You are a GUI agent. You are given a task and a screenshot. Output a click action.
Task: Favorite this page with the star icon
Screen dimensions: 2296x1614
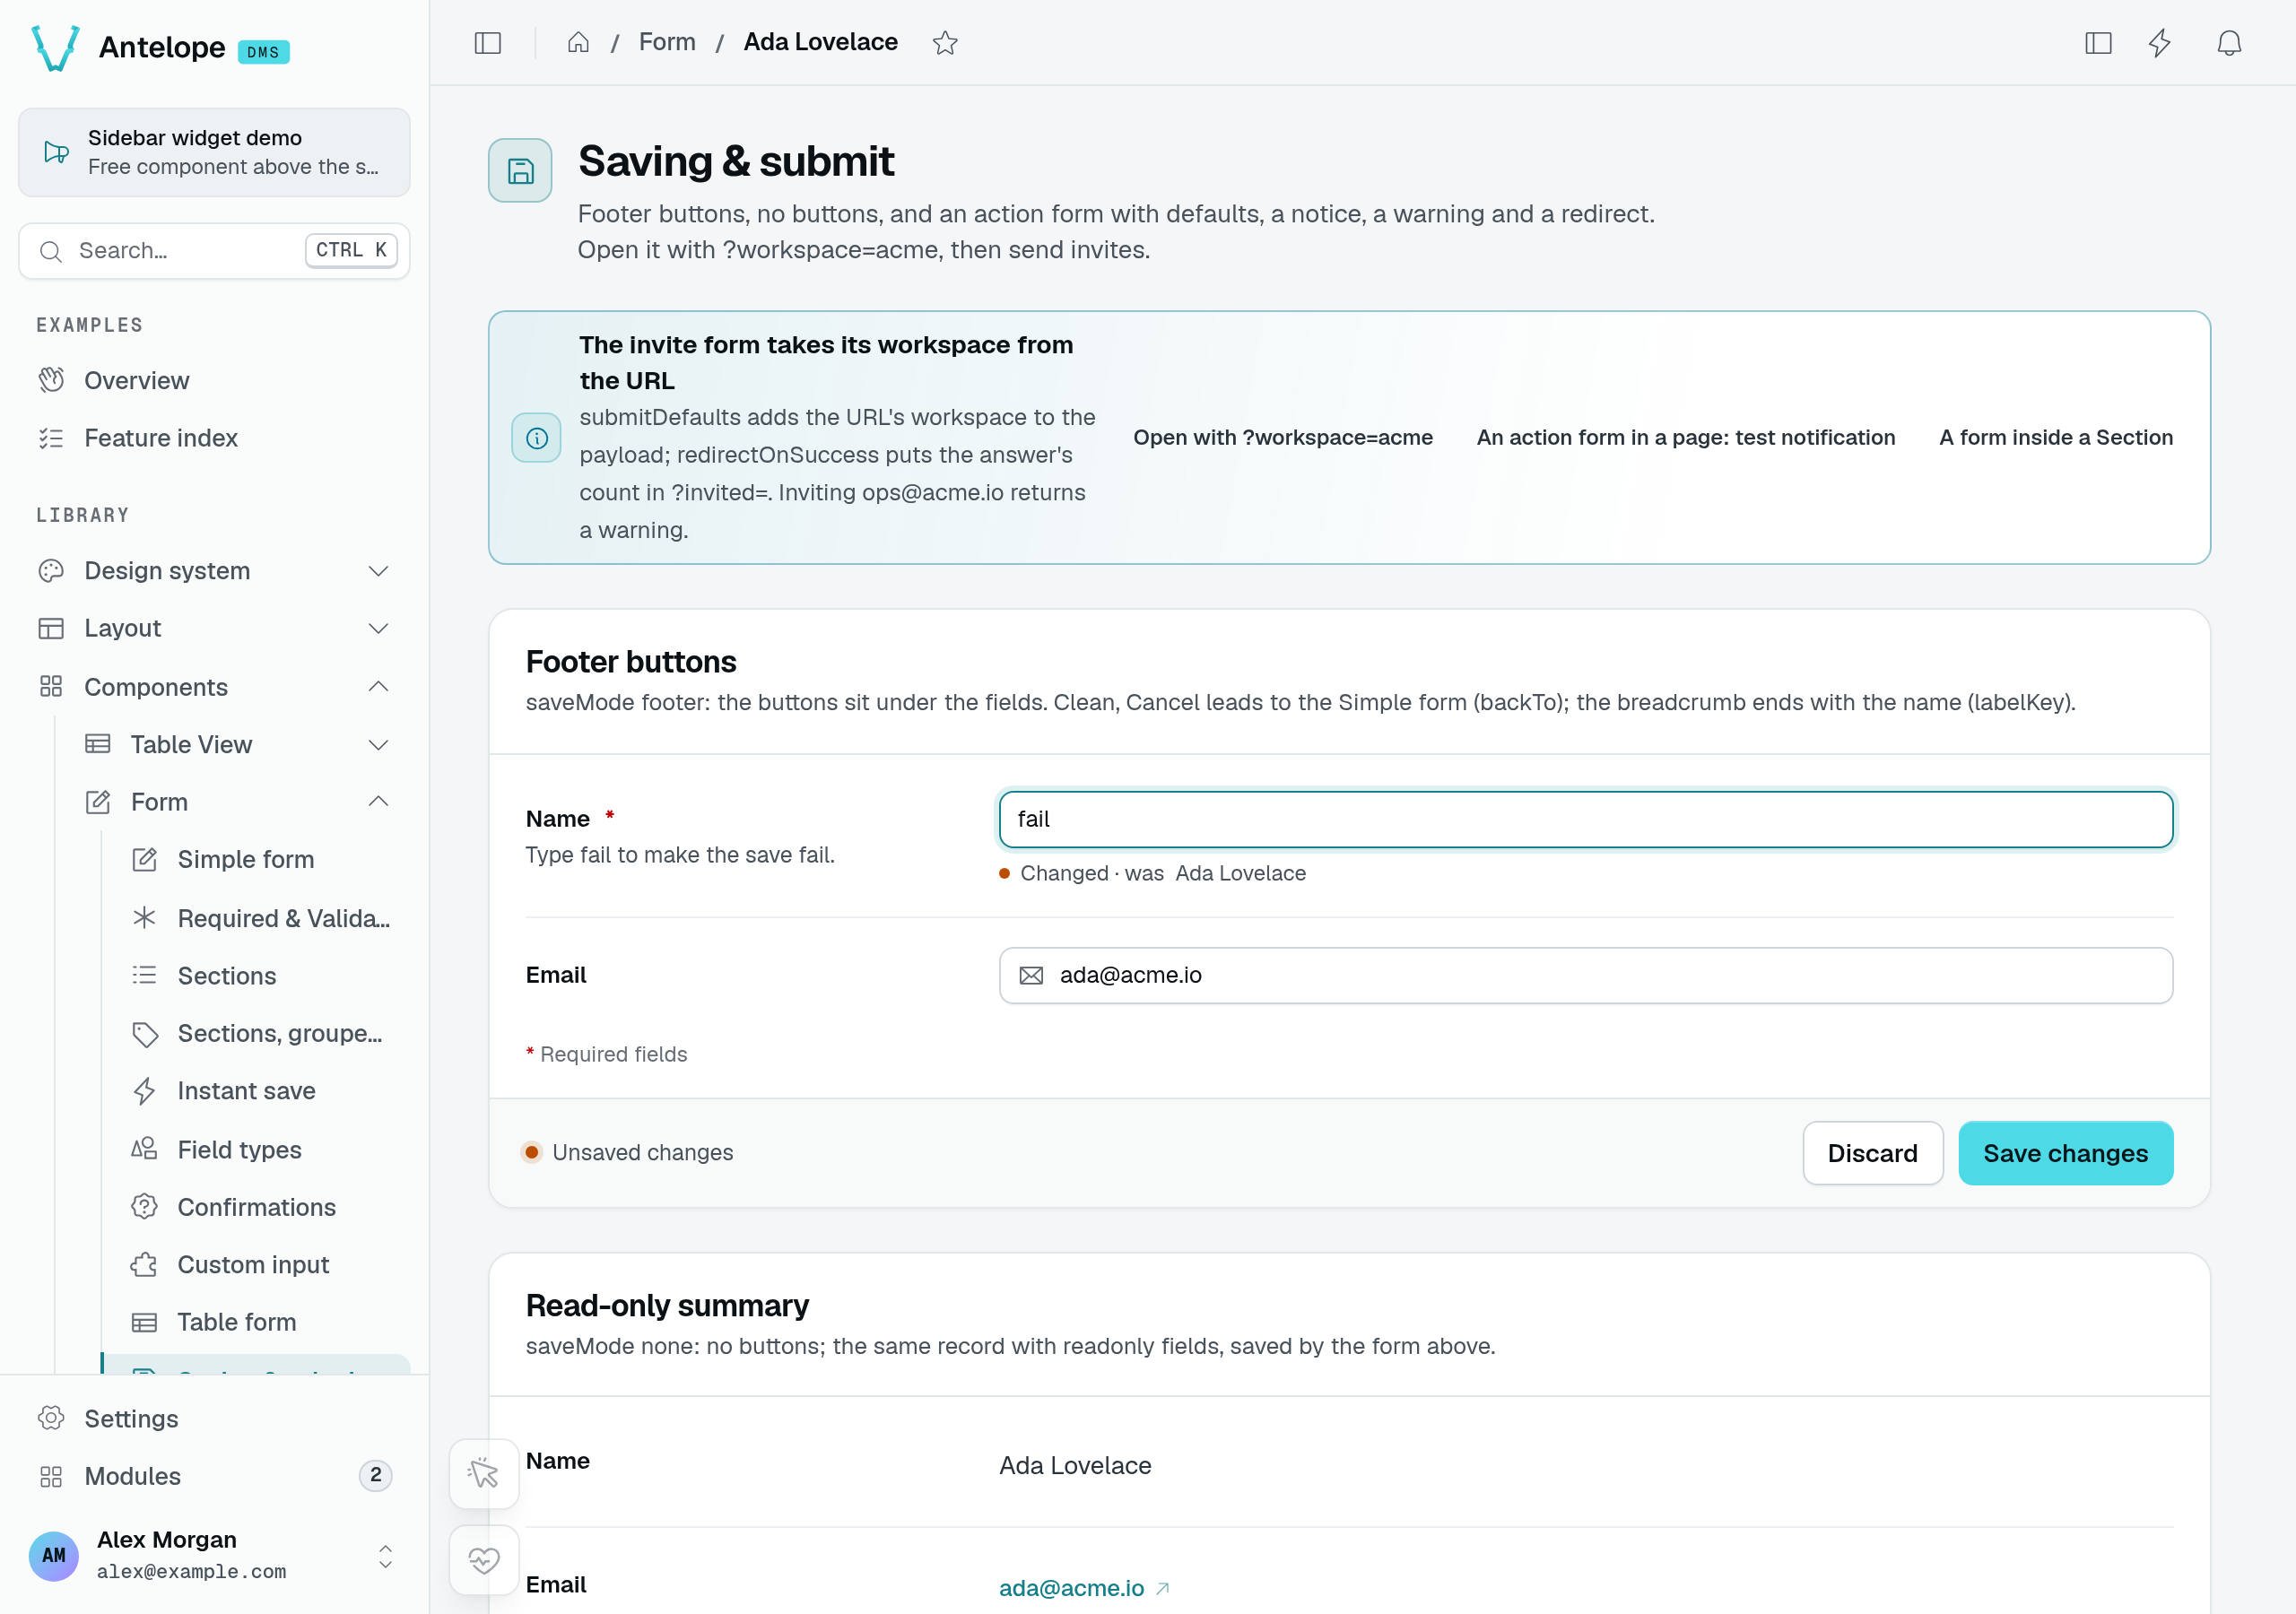pos(945,43)
